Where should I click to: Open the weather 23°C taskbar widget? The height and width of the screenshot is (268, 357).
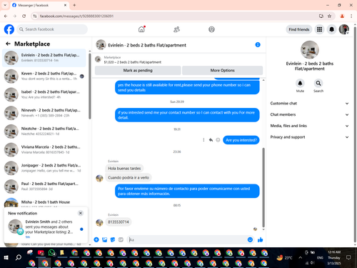point(285,257)
